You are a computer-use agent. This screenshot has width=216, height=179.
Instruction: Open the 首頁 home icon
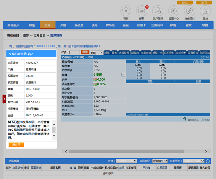click(126, 11)
